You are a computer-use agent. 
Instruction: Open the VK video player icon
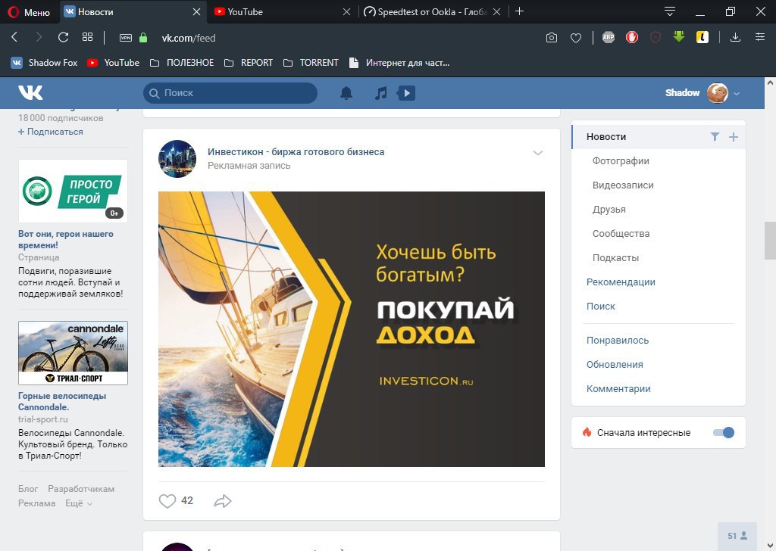pyautogui.click(x=406, y=93)
